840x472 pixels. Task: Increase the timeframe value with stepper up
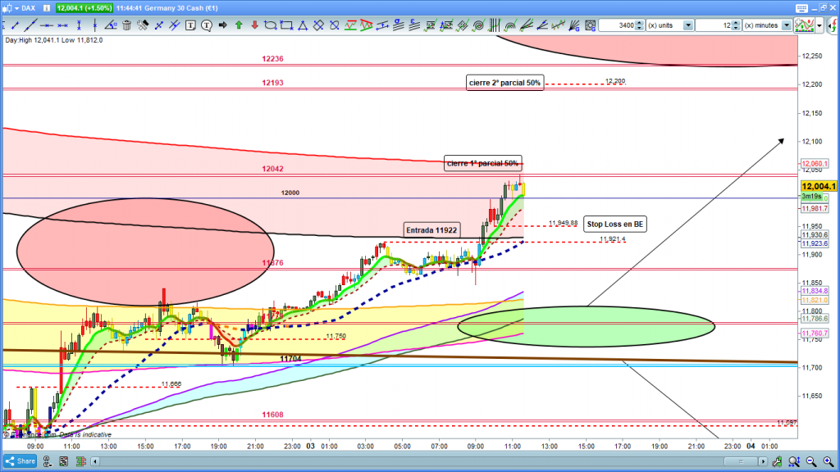737,22
